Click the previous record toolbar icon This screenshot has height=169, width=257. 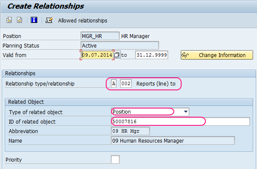9,20
